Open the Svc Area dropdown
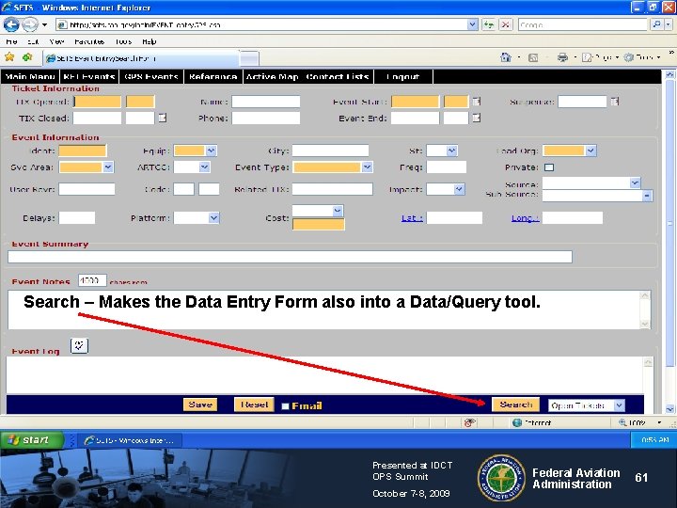 point(108,167)
